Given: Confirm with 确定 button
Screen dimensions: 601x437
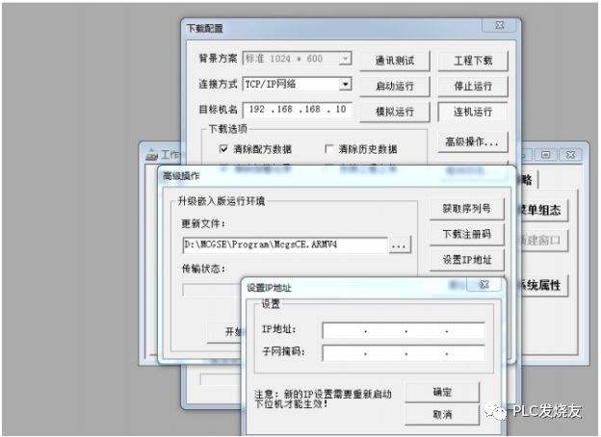Looking at the screenshot, I should point(442,392).
